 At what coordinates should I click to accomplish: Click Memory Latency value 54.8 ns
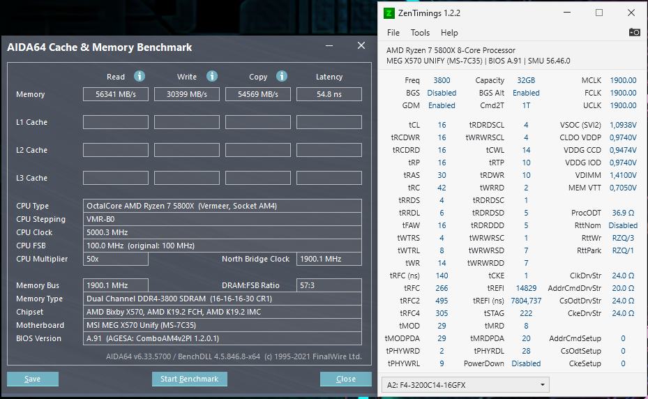[x=329, y=94]
